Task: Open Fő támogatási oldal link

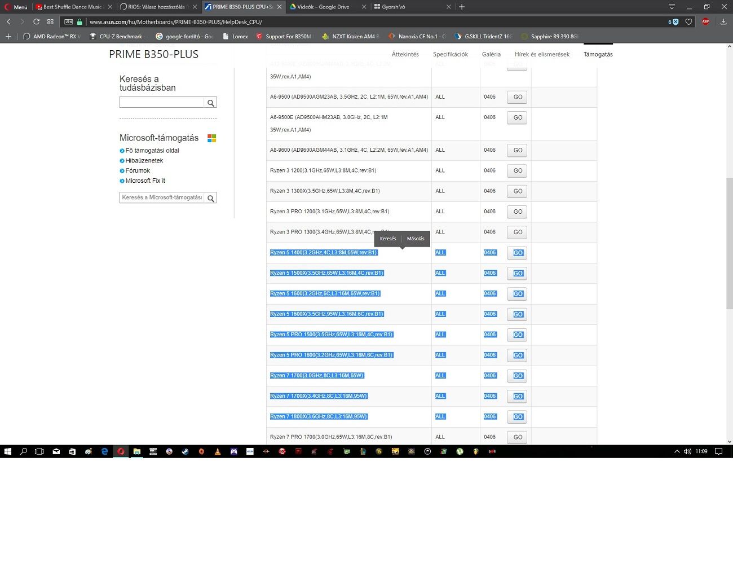Action: 152,151
